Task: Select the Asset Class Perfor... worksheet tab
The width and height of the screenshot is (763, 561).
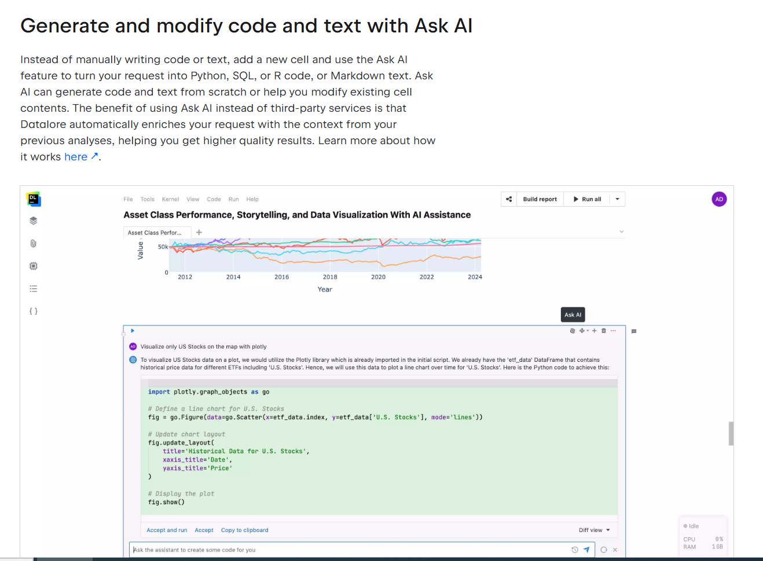Action: point(157,233)
